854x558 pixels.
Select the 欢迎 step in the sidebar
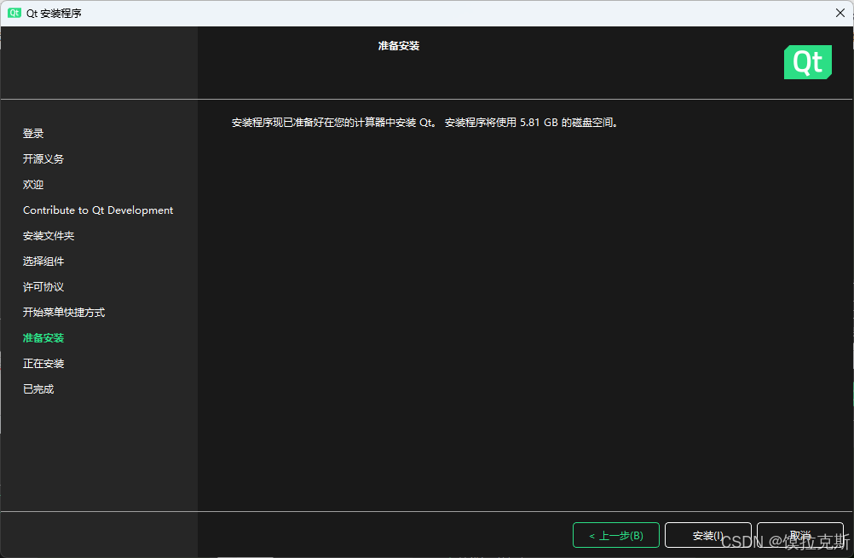33,185
